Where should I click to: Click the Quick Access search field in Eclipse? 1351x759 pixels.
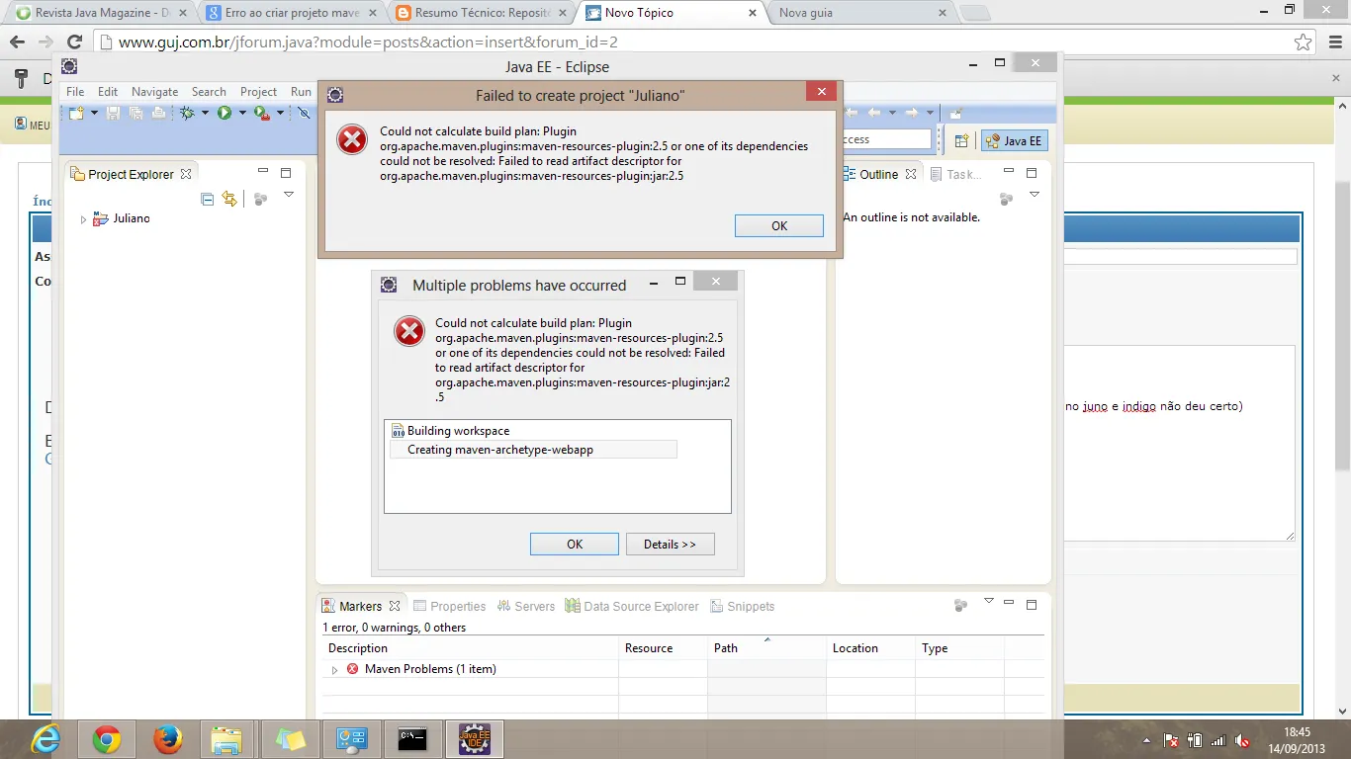885,139
